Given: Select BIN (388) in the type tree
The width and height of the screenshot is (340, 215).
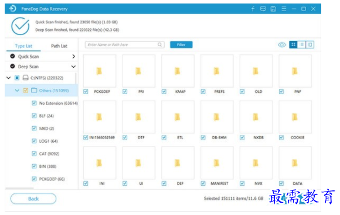Looking at the screenshot, I should click(47, 167).
